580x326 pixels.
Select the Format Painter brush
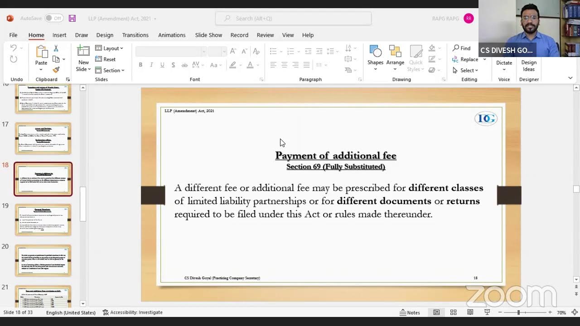pyautogui.click(x=56, y=70)
